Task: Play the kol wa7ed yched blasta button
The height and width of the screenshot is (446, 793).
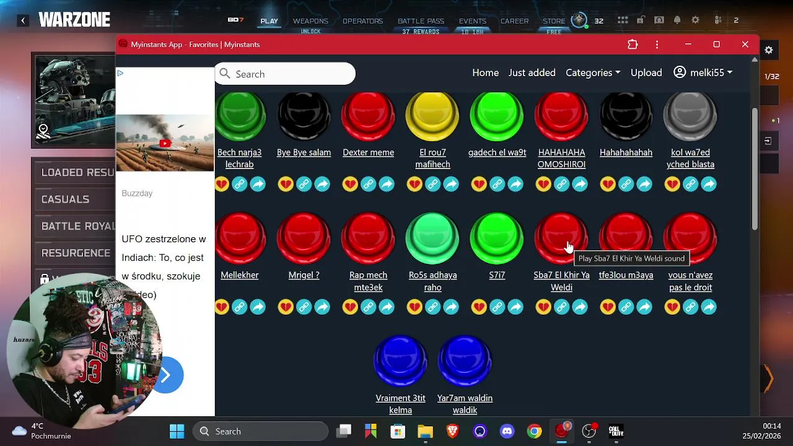Action: (x=690, y=116)
